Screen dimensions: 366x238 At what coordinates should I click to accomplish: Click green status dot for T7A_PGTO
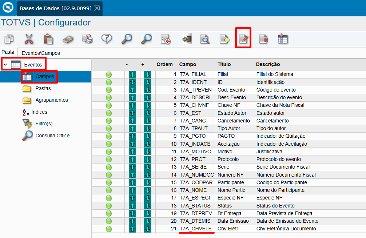(x=109, y=136)
